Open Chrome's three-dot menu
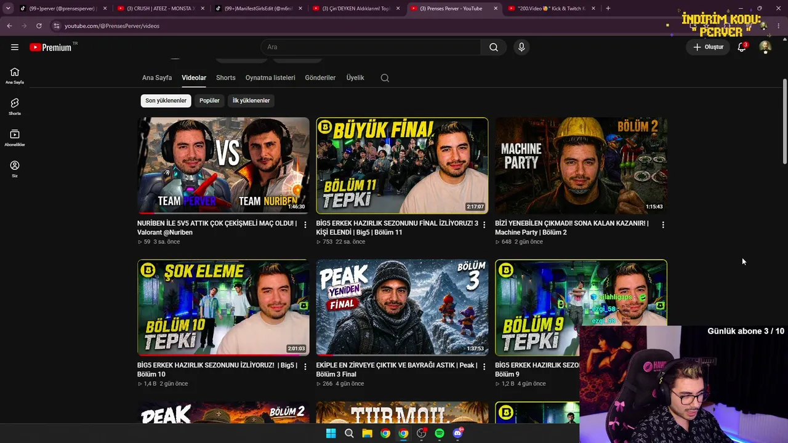788x443 pixels. click(779, 26)
